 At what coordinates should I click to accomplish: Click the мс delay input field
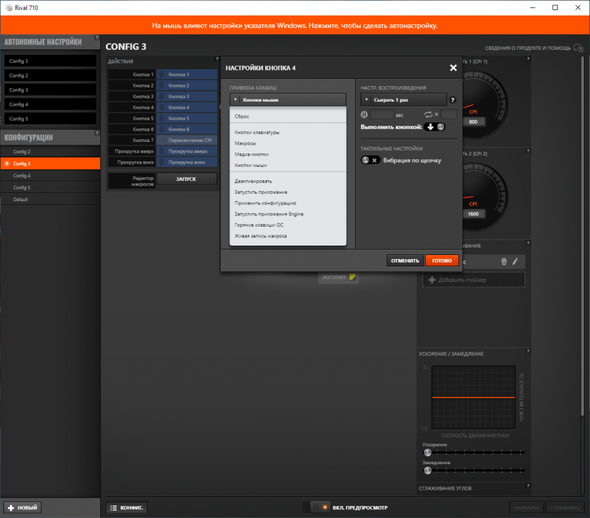[x=381, y=115]
